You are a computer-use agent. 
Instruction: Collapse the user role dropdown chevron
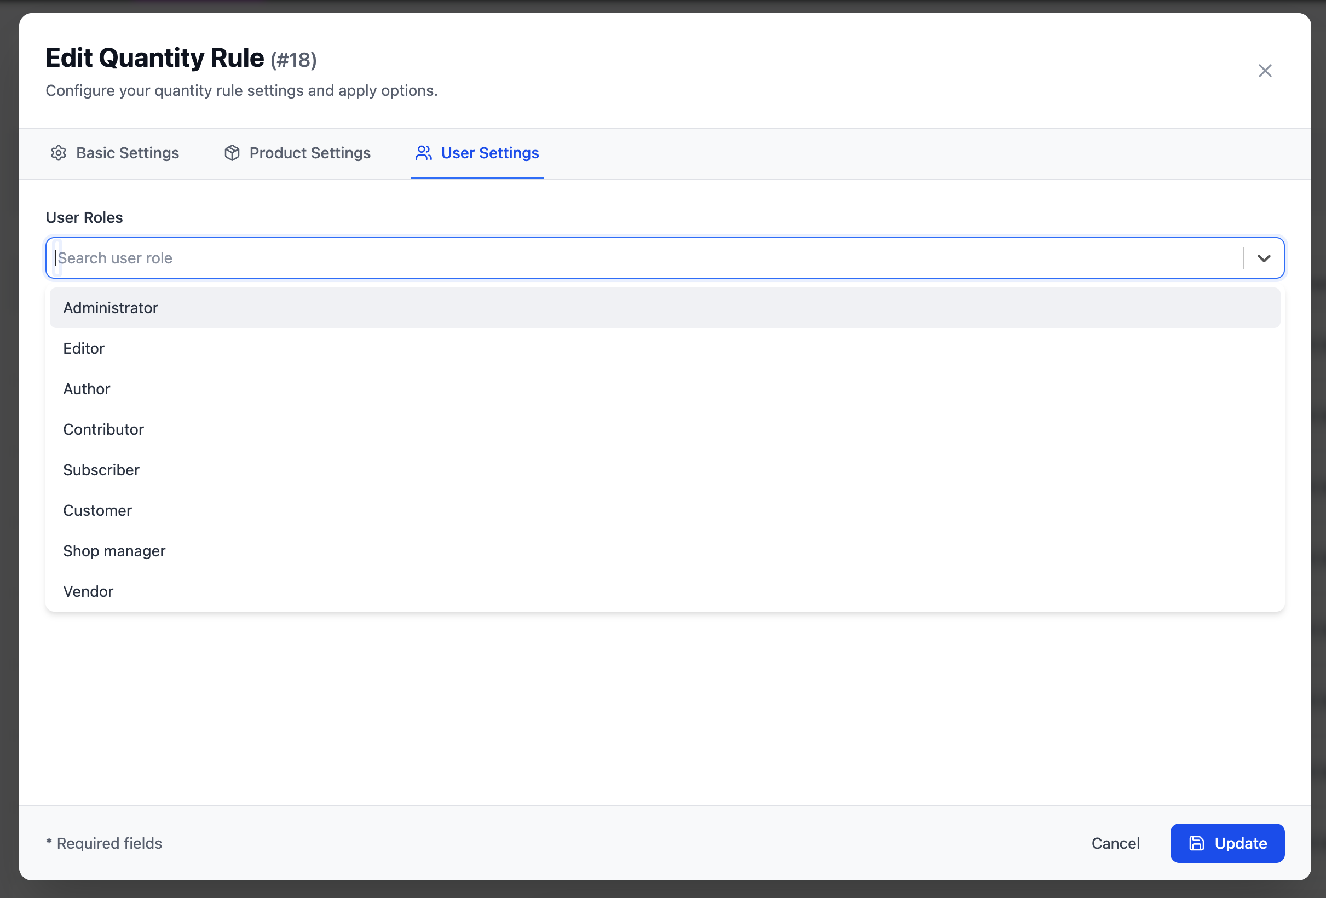[1264, 258]
